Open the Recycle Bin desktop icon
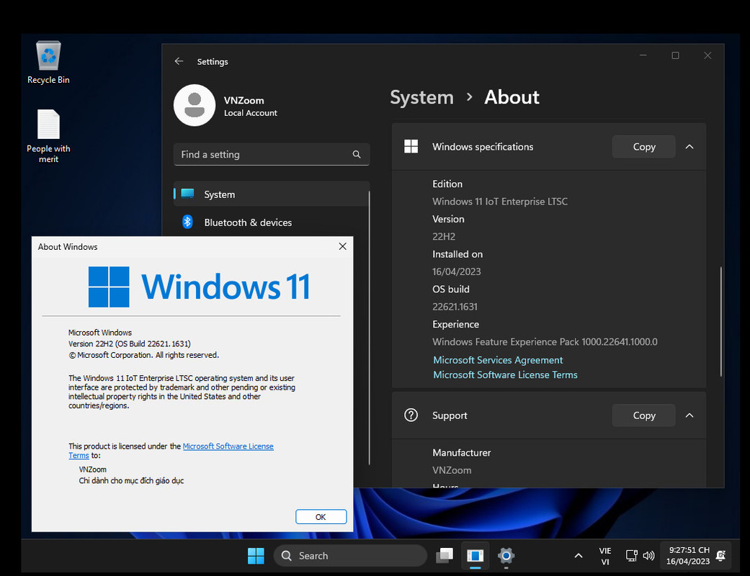This screenshot has height=576, width=750. pos(48,62)
